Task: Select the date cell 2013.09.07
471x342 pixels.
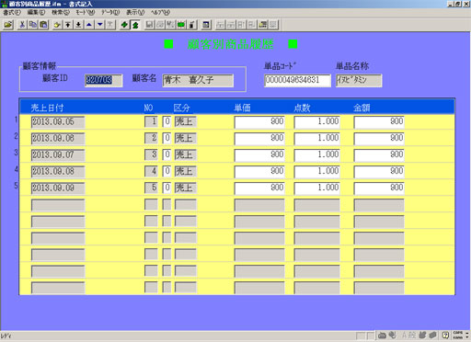Action: pyautogui.click(x=58, y=154)
